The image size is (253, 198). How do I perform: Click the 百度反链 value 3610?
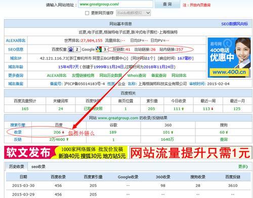[x=233, y=185]
